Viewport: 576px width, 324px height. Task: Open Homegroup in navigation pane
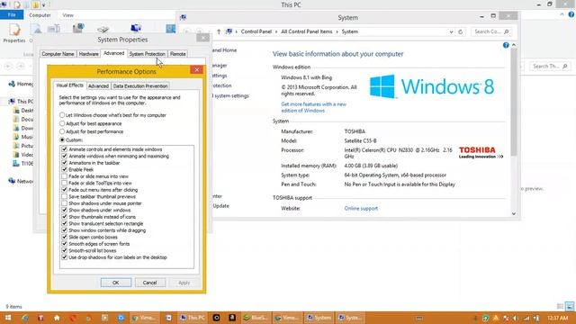tap(21, 84)
